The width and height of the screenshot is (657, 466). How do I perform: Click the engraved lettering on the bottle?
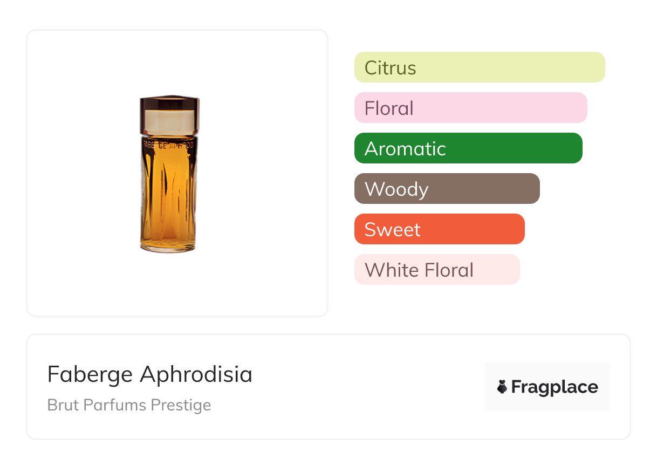(168, 145)
